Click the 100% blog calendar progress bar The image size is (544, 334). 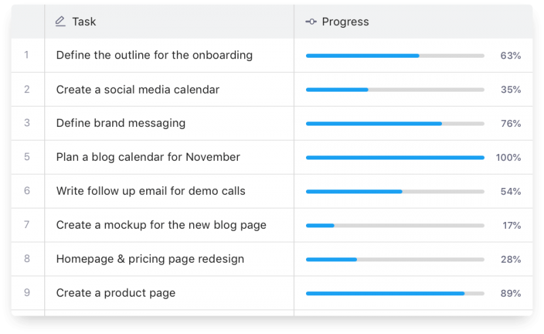(394, 157)
